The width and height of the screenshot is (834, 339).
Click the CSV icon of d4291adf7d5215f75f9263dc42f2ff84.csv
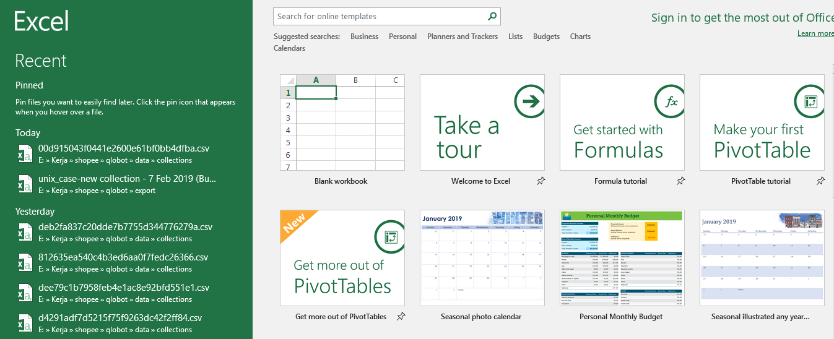point(24,324)
